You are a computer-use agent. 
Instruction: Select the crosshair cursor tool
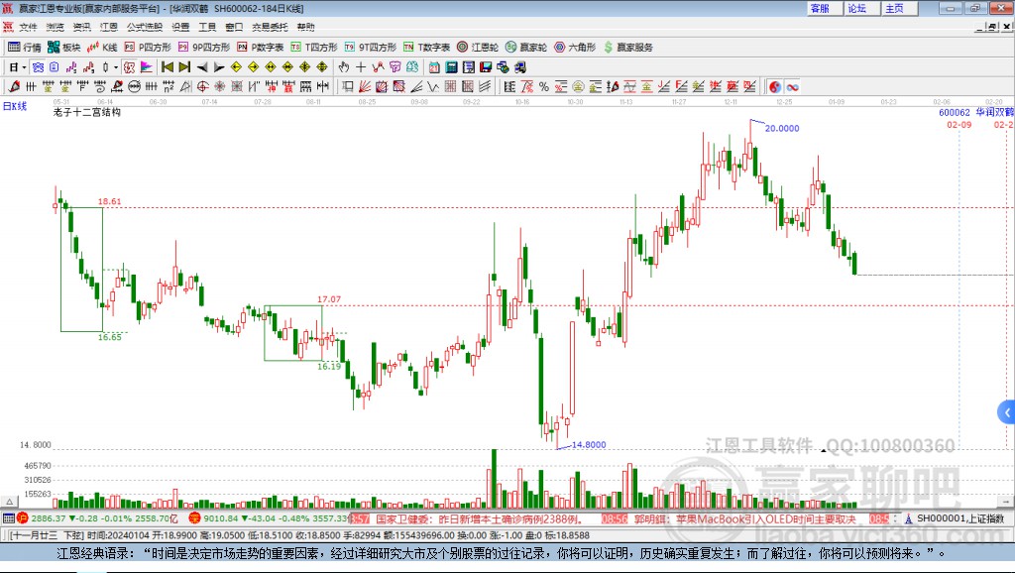point(361,66)
